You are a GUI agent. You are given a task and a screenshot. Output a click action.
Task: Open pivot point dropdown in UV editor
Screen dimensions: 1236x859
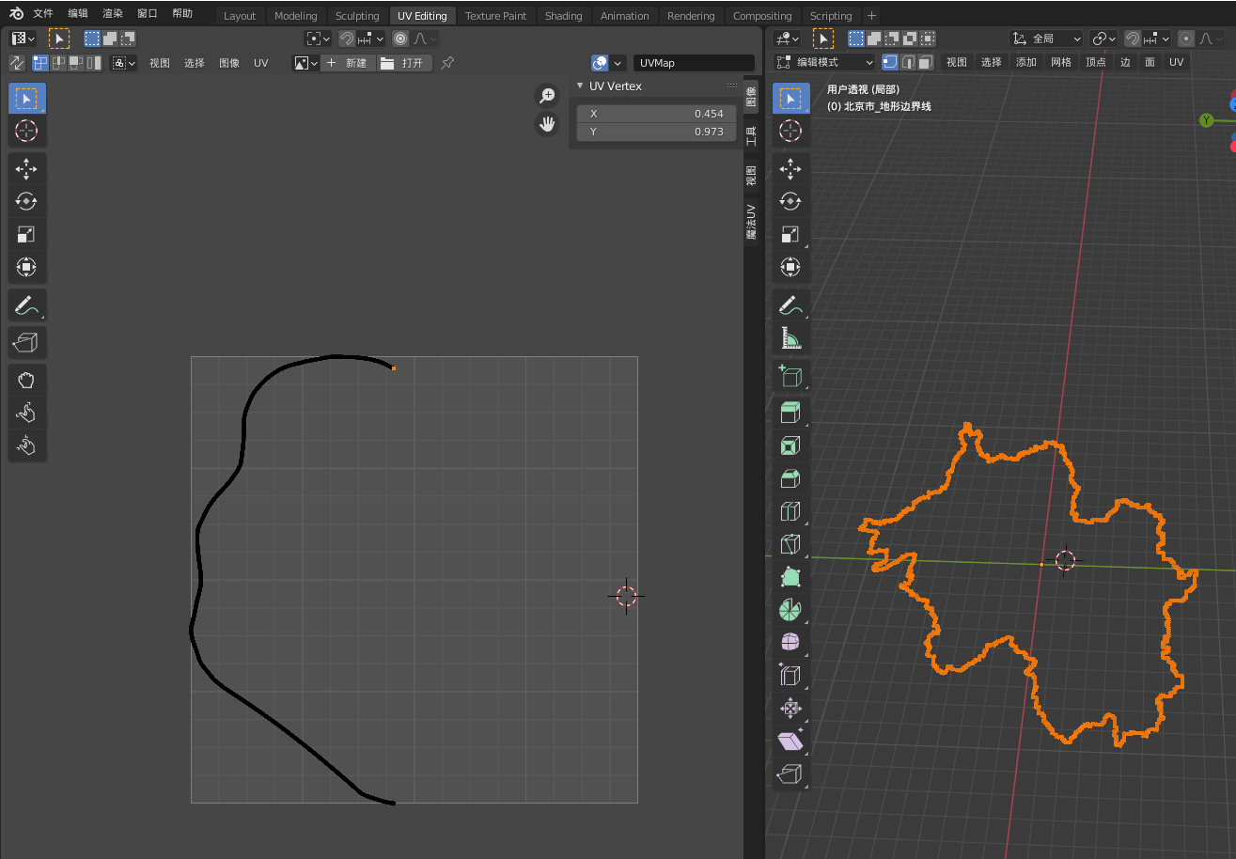coord(319,39)
